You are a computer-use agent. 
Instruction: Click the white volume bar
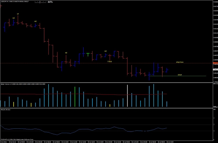pyautogui.click(x=127, y=96)
